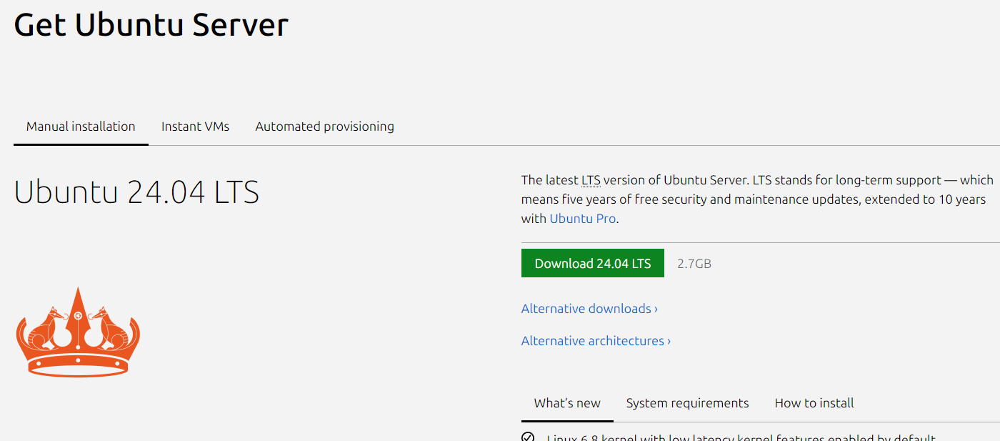Viewport: 1000px width, 441px height.
Task: Follow the Ubuntu Pro link
Action: (582, 219)
